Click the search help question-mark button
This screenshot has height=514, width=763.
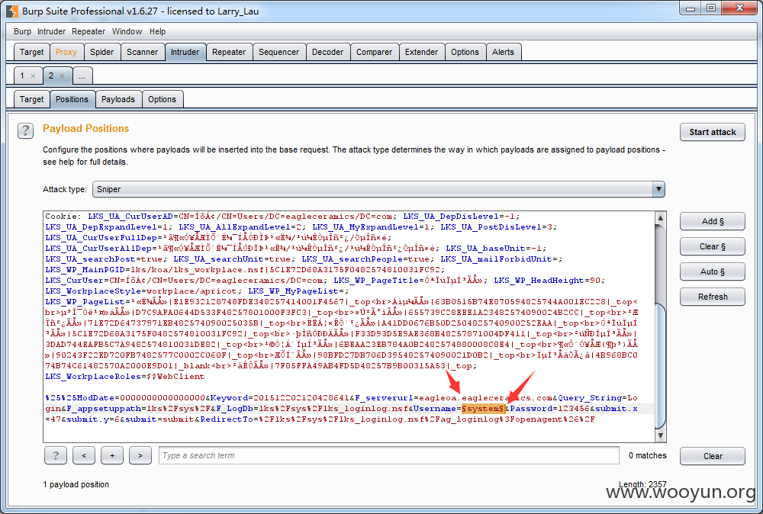click(x=56, y=455)
